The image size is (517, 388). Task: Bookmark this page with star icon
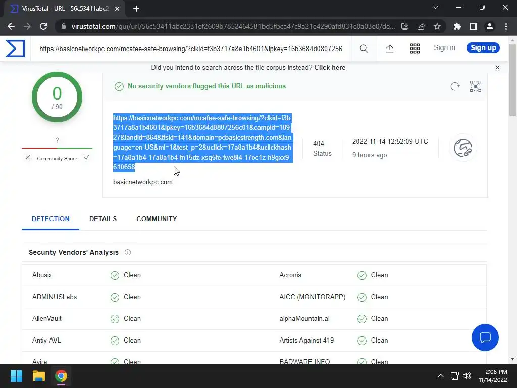pyautogui.click(x=437, y=26)
